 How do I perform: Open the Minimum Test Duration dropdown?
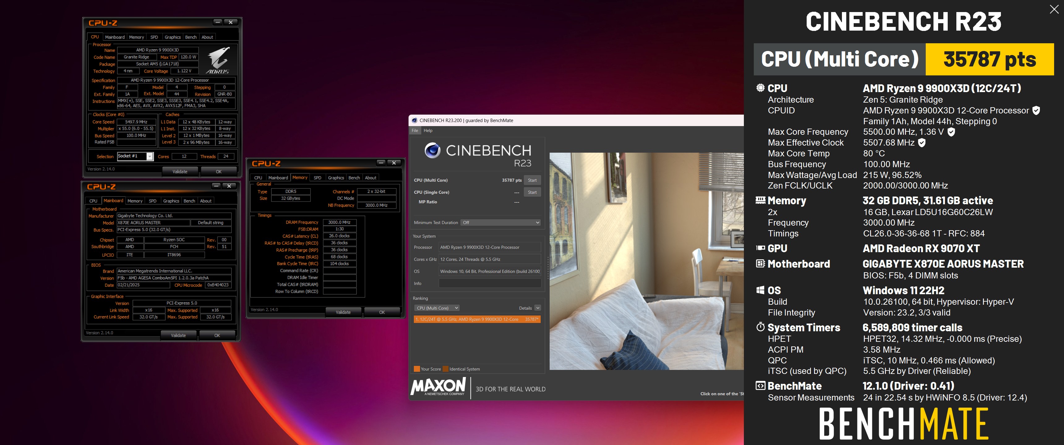click(x=500, y=222)
